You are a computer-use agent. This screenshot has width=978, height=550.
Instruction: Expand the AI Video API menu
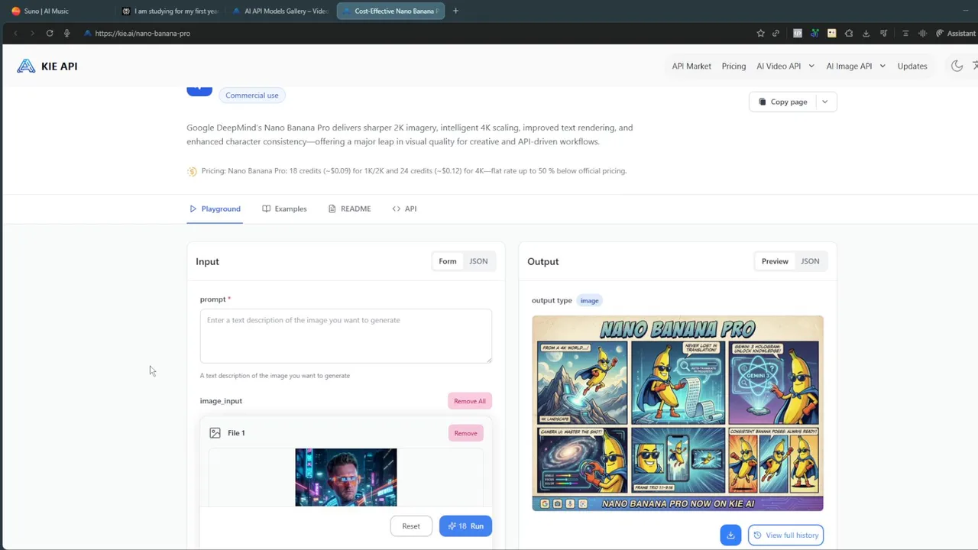pos(785,66)
